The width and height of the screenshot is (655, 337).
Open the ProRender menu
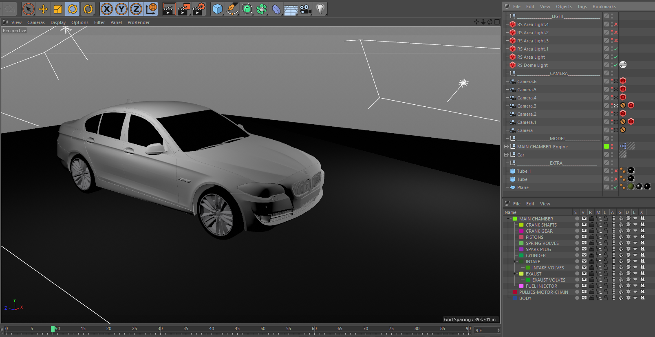[139, 22]
